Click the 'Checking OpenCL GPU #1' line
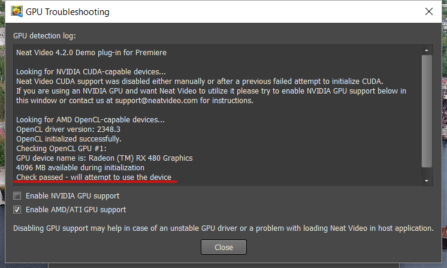447x268 pixels. pos(61,149)
